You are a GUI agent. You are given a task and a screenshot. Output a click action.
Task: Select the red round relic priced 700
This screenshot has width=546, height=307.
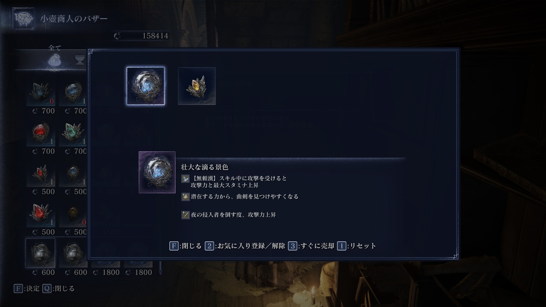(41, 133)
